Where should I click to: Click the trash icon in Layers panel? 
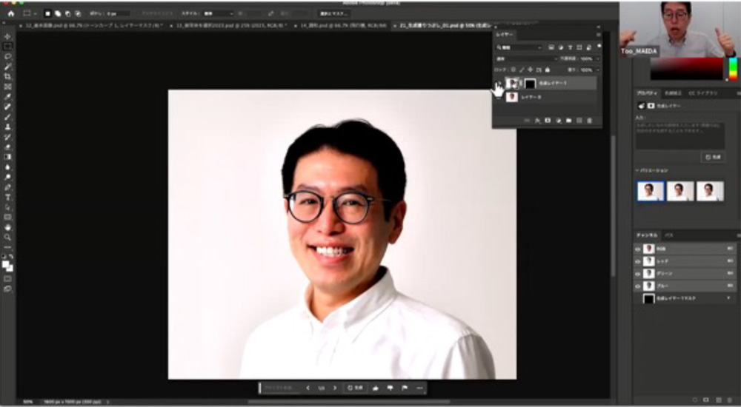[x=590, y=120]
